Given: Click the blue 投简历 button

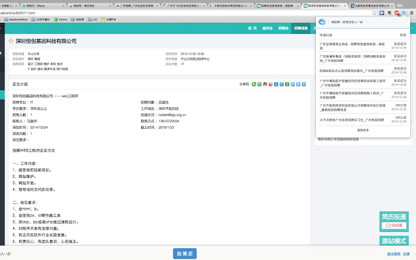Looking at the screenshot, I should coord(185,253).
